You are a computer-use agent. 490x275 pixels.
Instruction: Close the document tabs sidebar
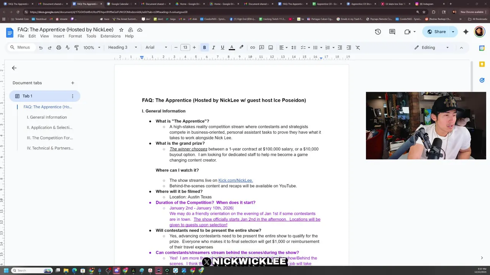pos(14,68)
